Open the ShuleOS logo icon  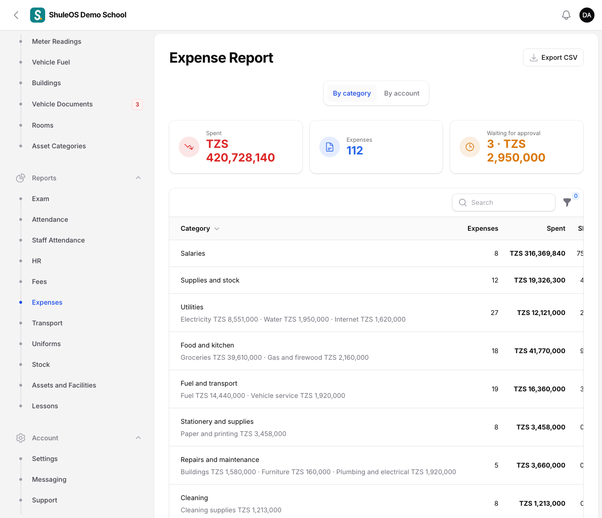[x=38, y=15]
